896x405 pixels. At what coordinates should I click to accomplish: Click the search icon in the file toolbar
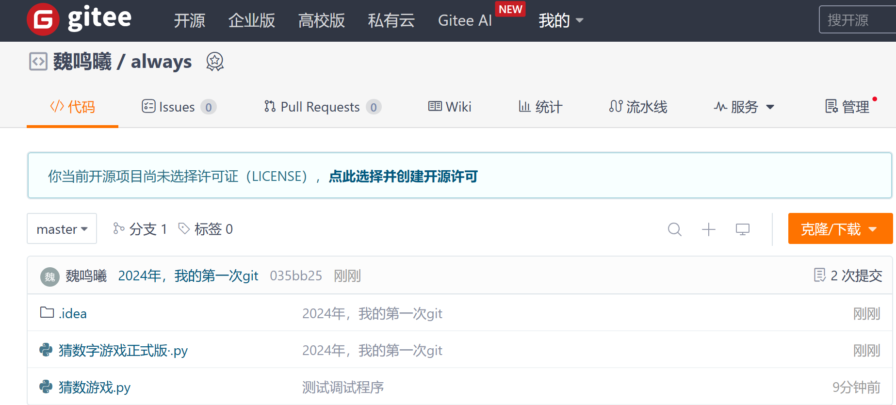coord(675,229)
